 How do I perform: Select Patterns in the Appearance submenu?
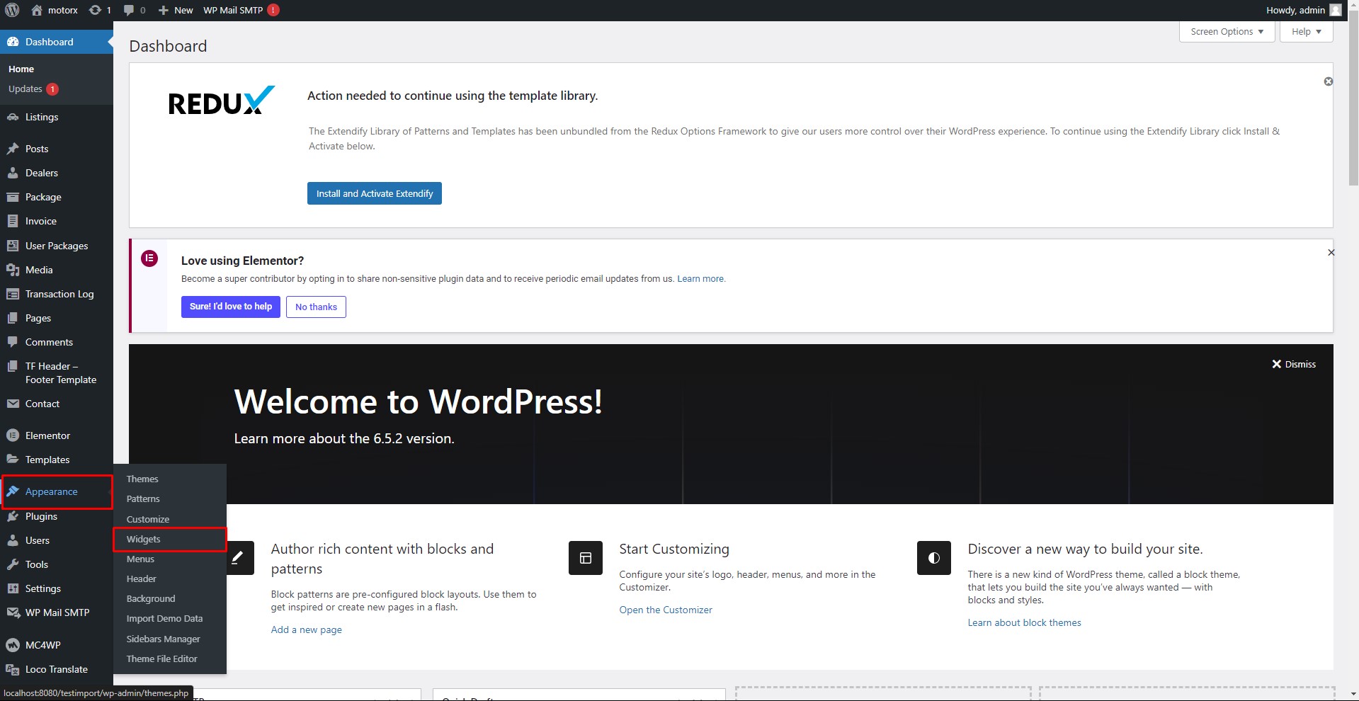143,498
